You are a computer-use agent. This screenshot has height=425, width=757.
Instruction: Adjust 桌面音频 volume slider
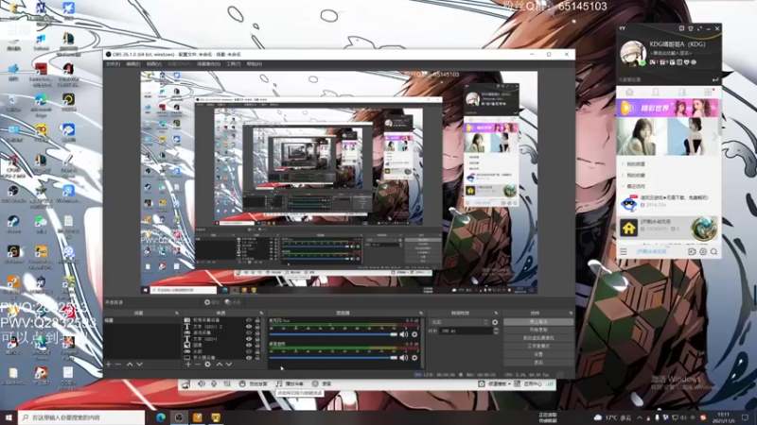coord(333,358)
